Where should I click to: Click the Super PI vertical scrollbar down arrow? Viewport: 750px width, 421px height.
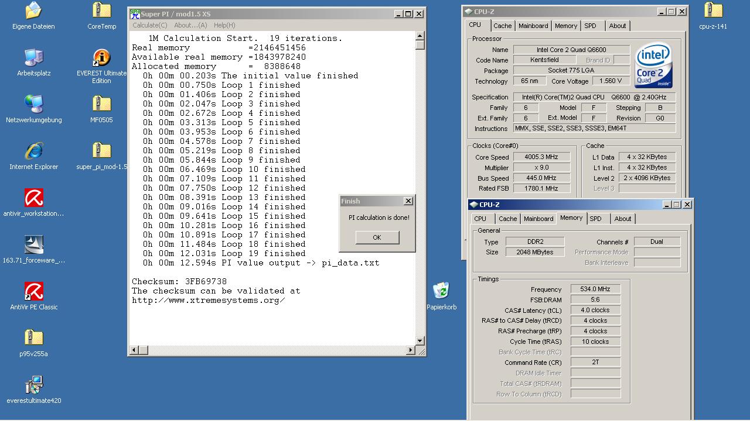420,341
